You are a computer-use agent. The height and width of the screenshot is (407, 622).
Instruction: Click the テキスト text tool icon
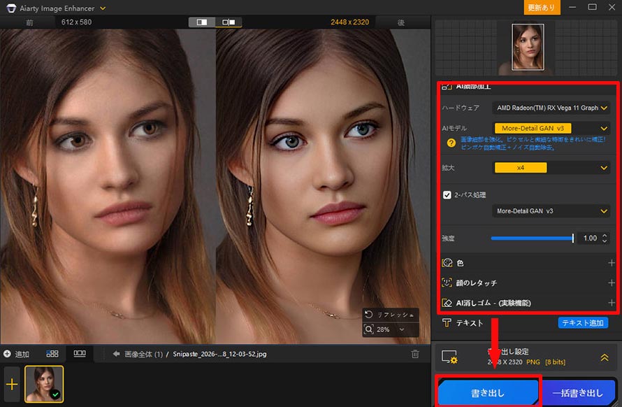pos(447,322)
